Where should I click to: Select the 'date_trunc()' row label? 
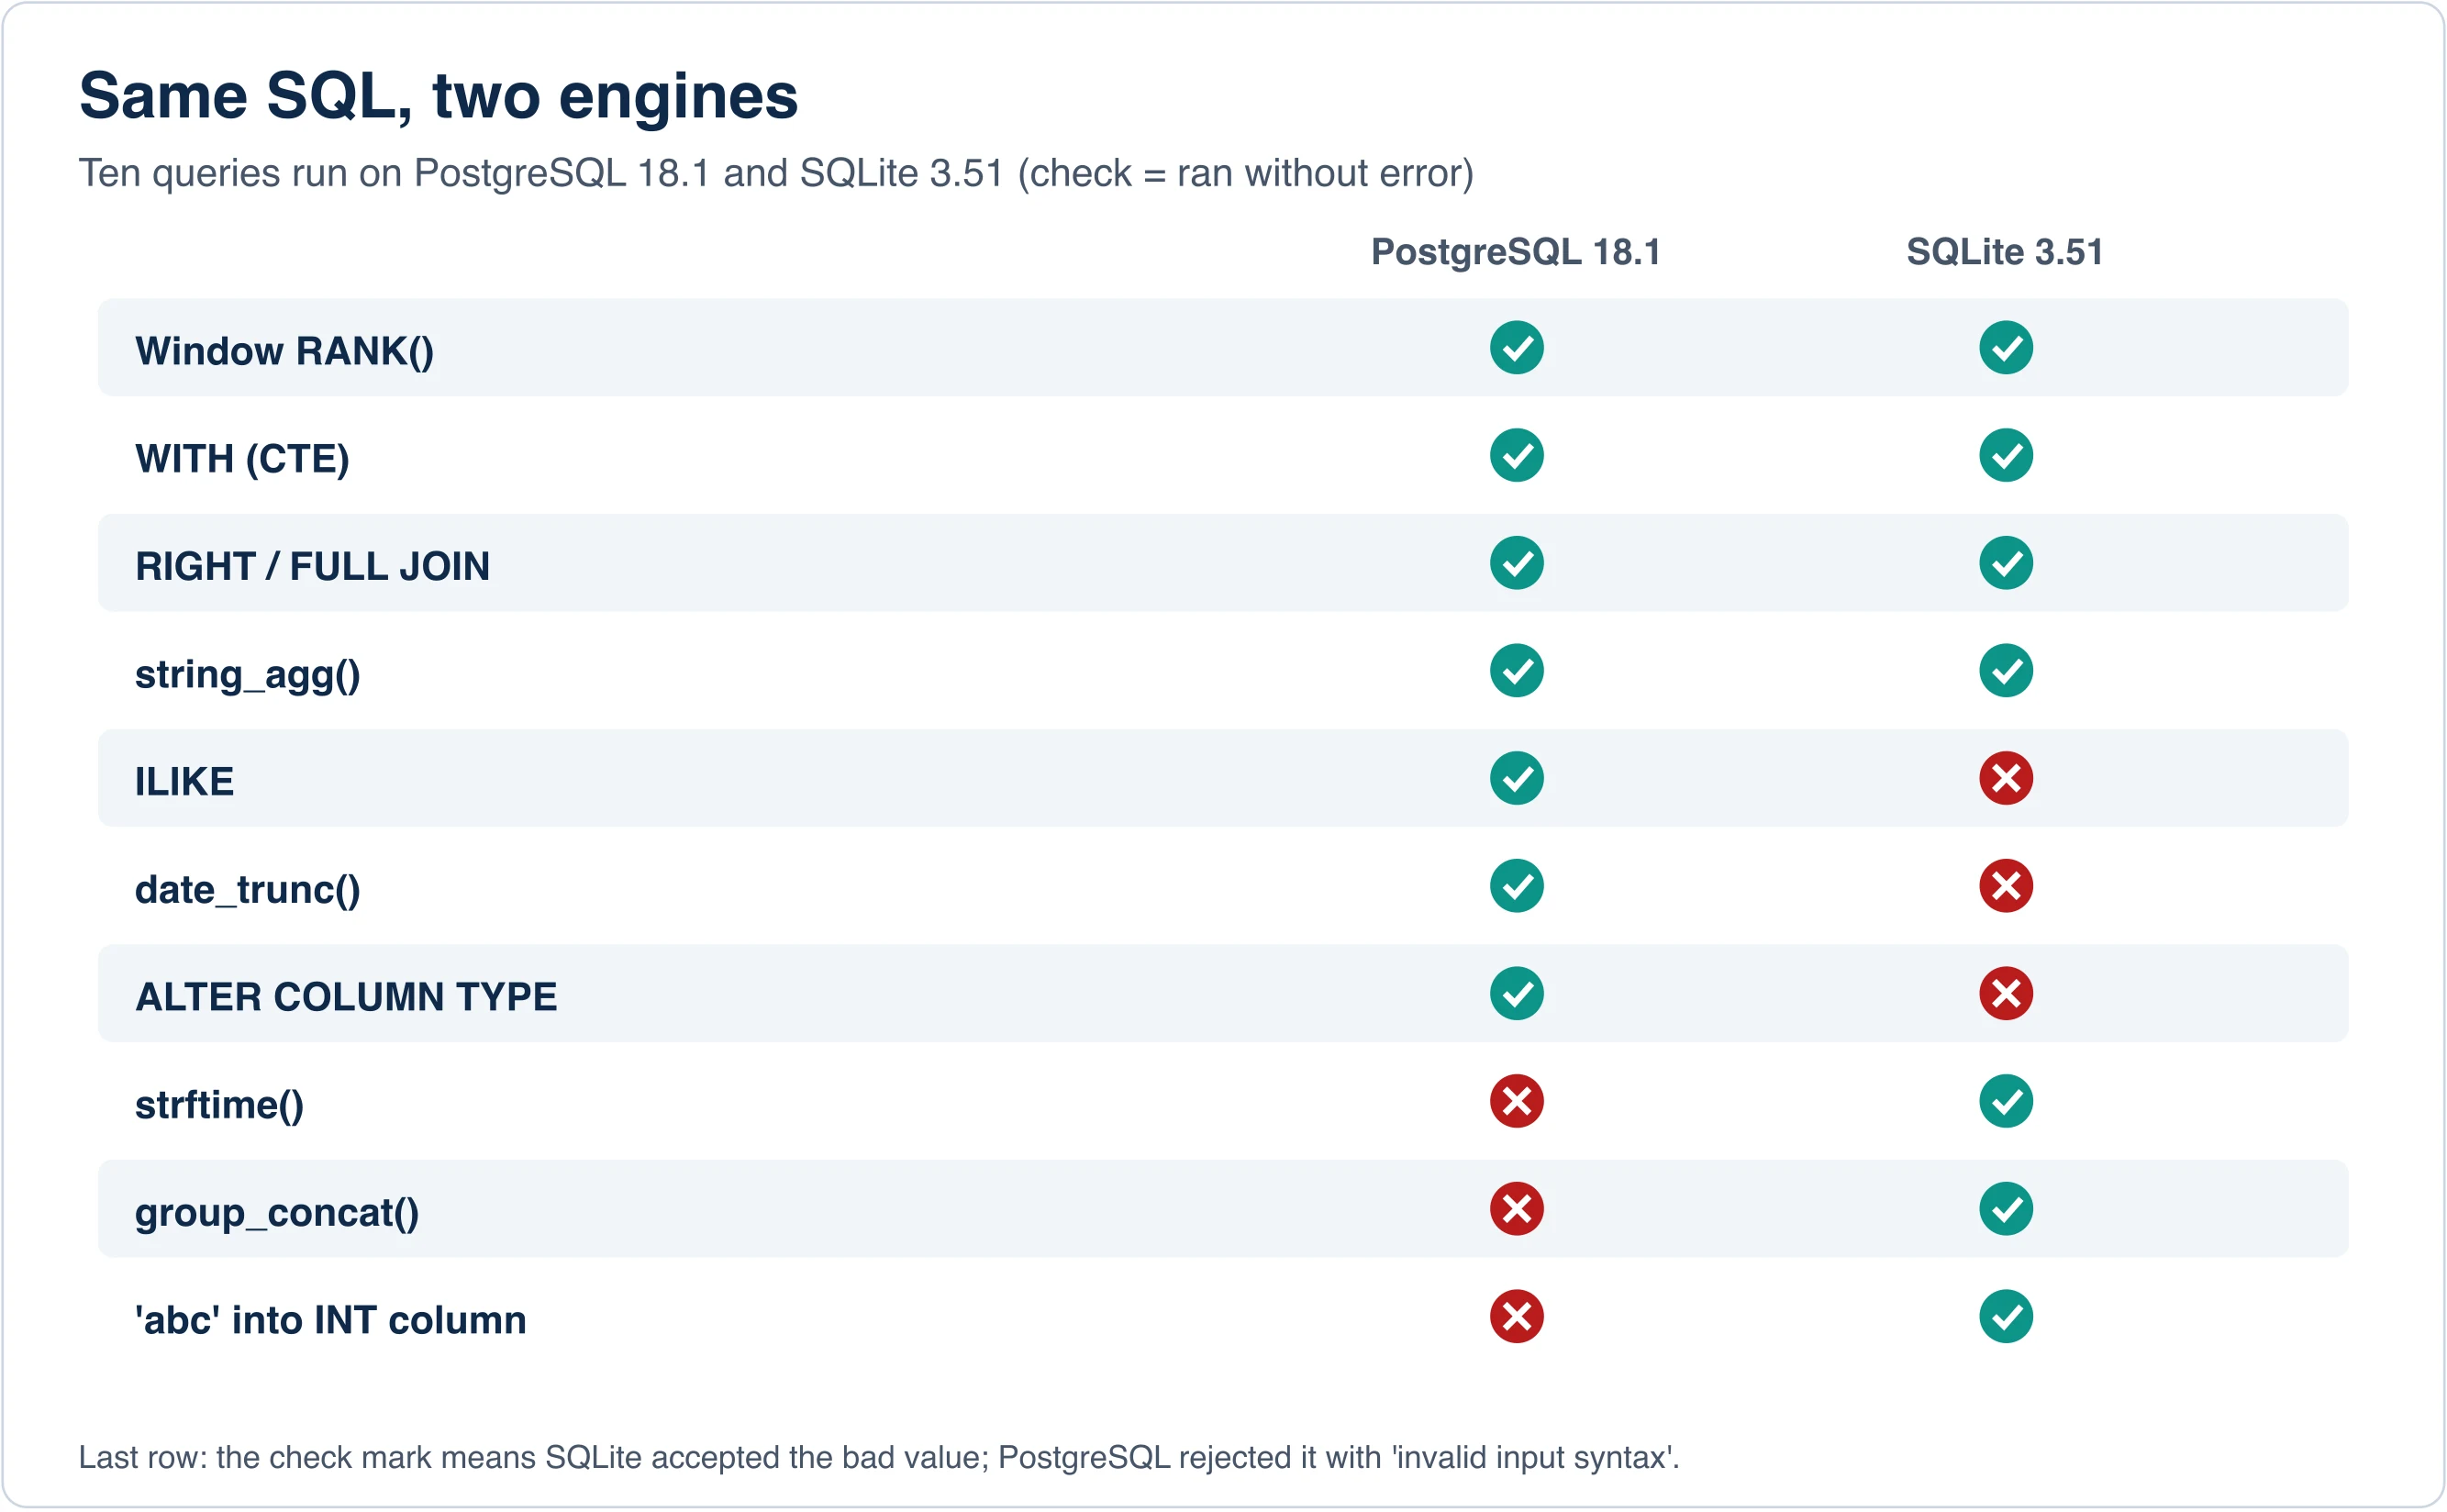[x=247, y=890]
